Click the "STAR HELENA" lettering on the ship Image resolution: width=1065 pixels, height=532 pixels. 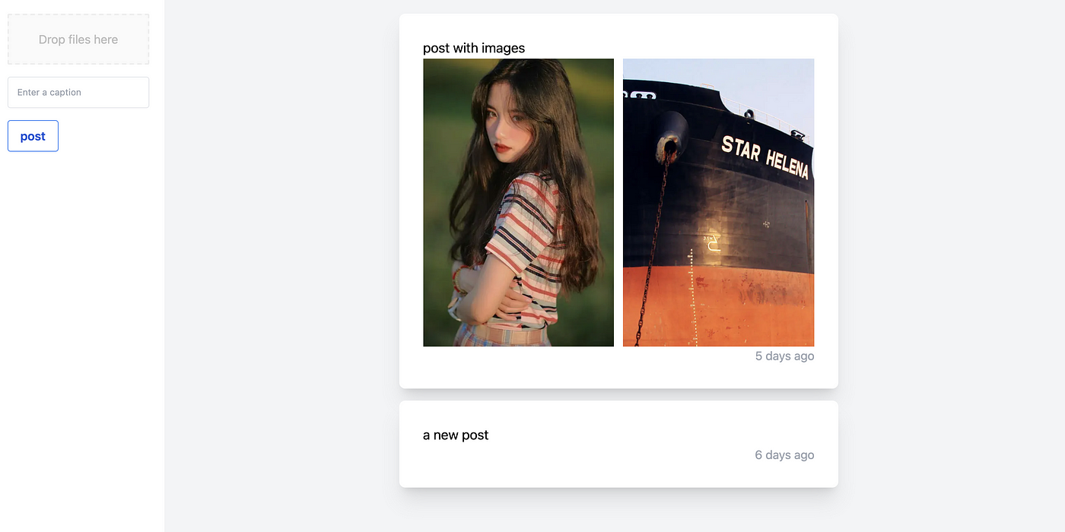tap(765, 157)
